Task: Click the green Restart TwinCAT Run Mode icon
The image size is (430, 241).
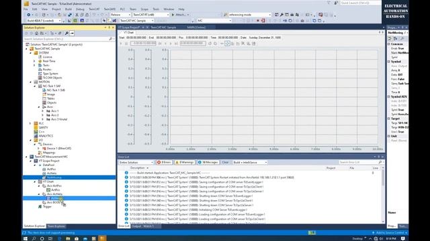Action: [x=75, y=21]
